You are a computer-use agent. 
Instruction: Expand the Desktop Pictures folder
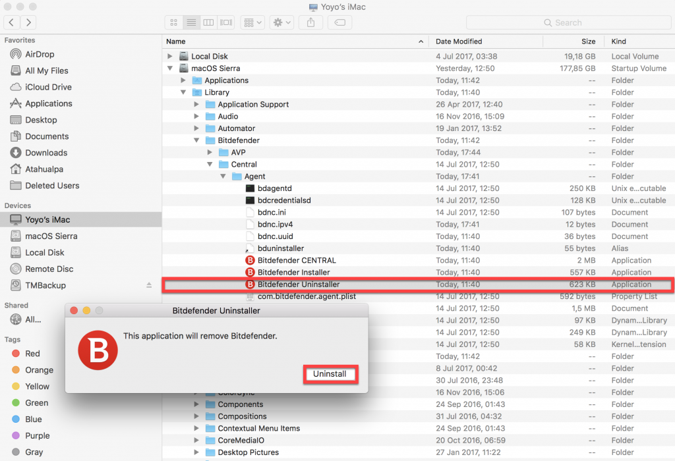196,452
